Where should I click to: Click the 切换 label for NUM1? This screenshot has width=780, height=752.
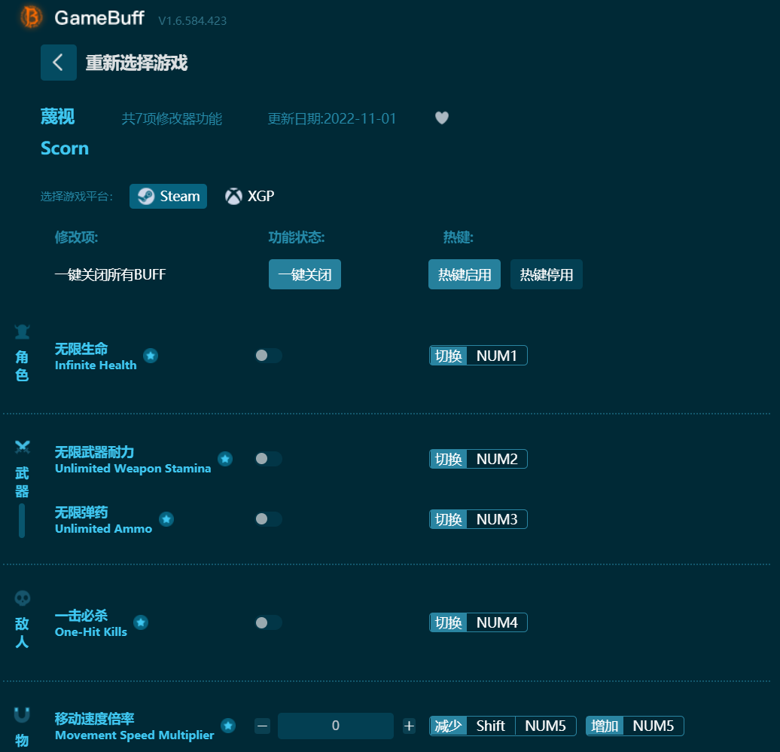coord(448,356)
